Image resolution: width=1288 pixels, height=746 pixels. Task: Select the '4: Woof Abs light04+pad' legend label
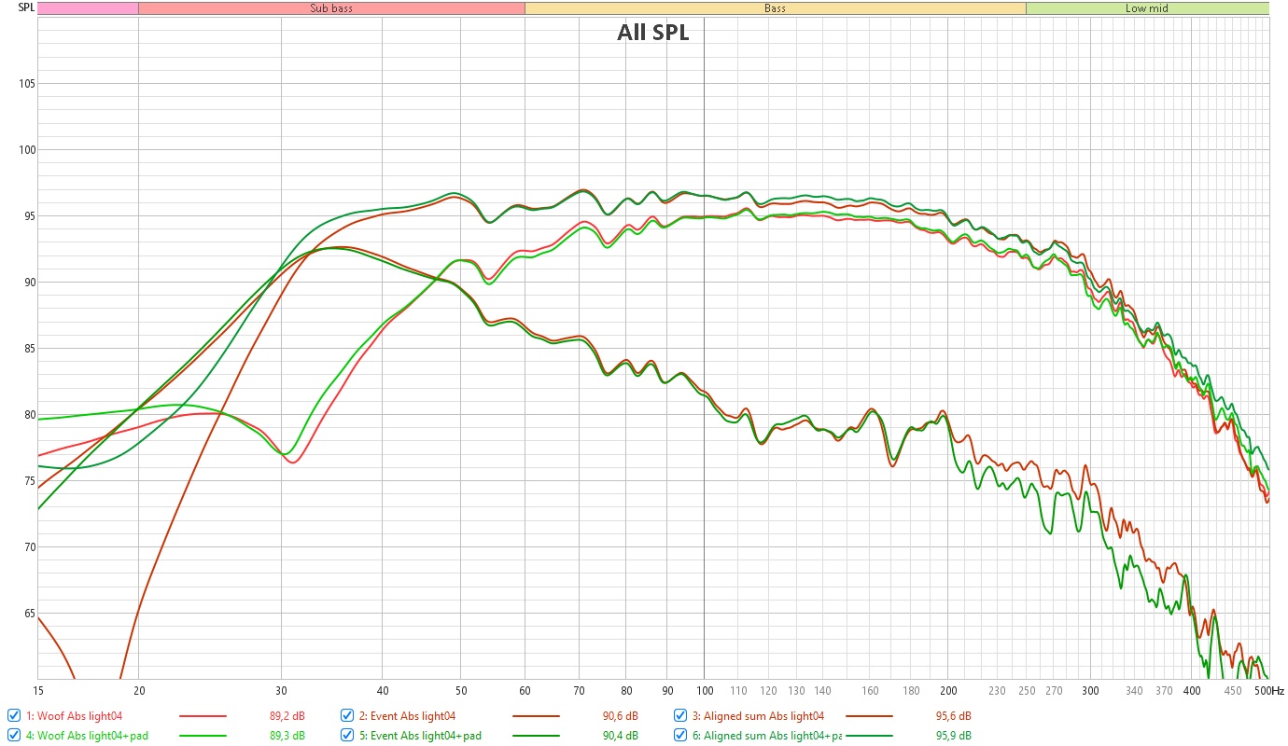click(x=87, y=736)
